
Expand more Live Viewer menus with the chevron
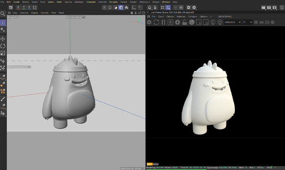point(211,17)
